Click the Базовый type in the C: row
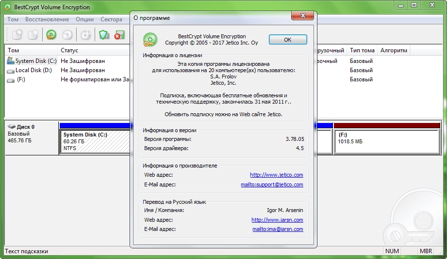The width and height of the screenshot is (447, 259). (x=361, y=61)
